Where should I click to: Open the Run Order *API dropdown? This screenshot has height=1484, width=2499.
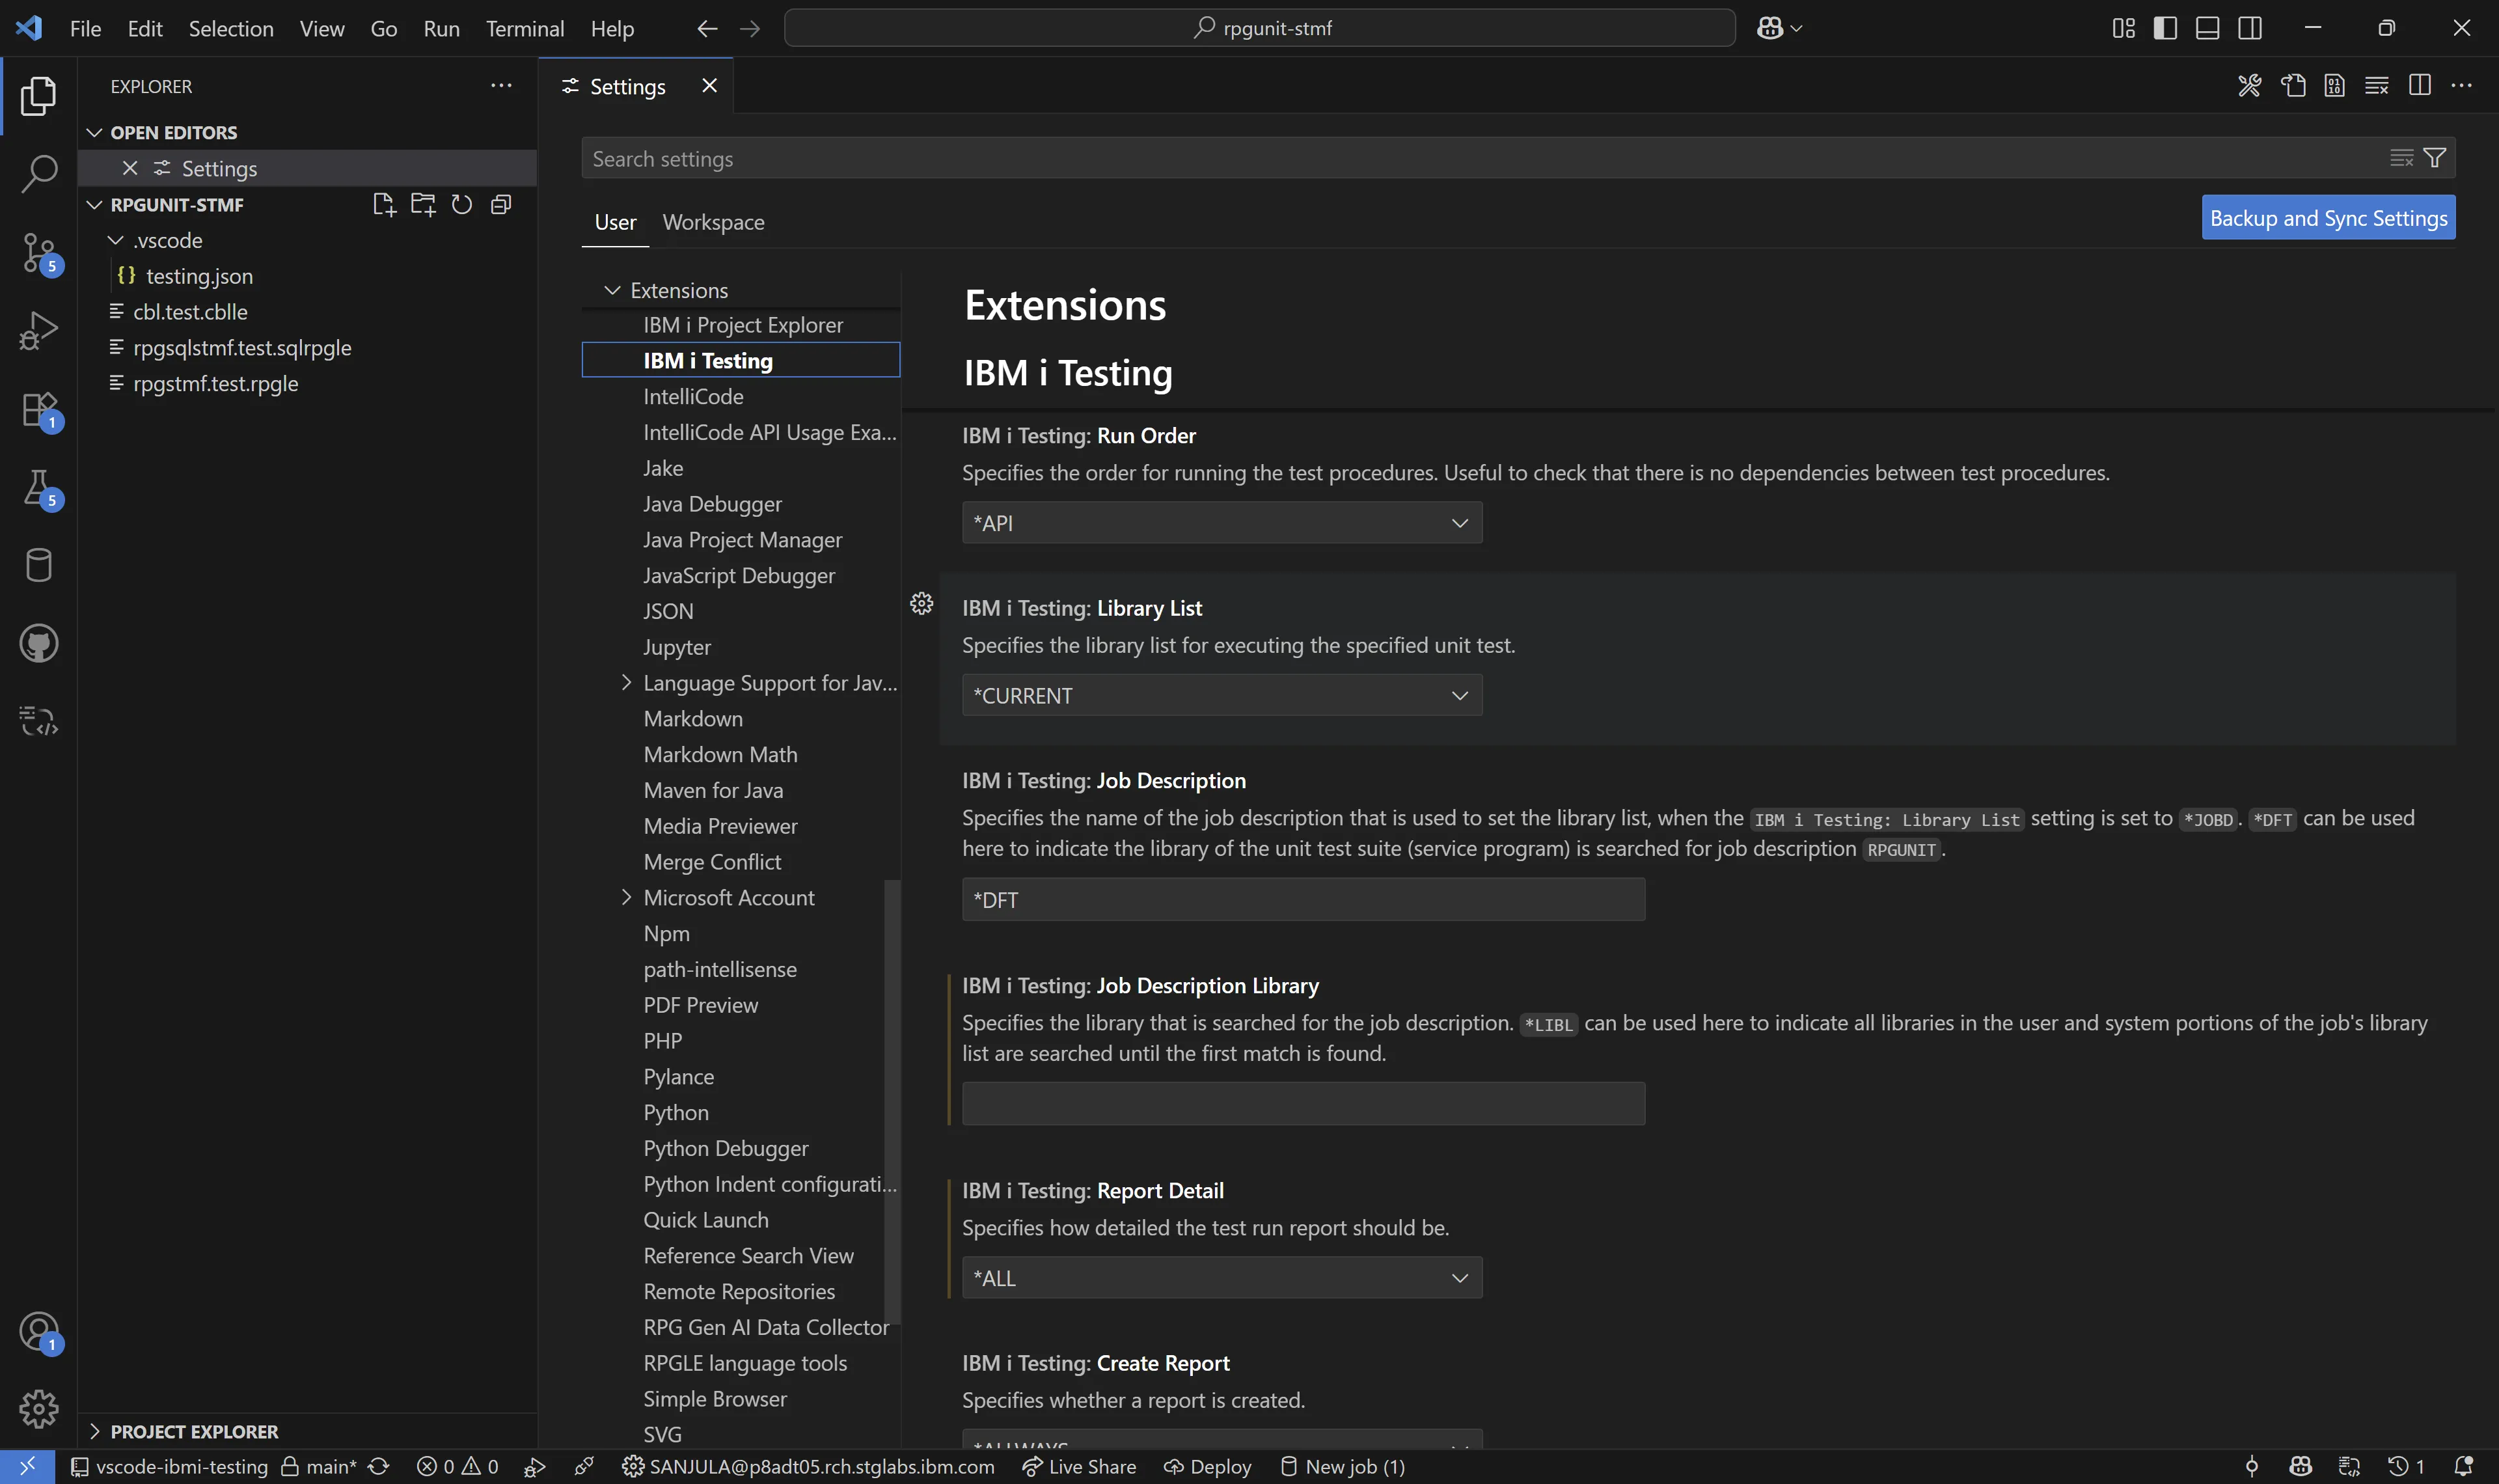click(x=1222, y=523)
